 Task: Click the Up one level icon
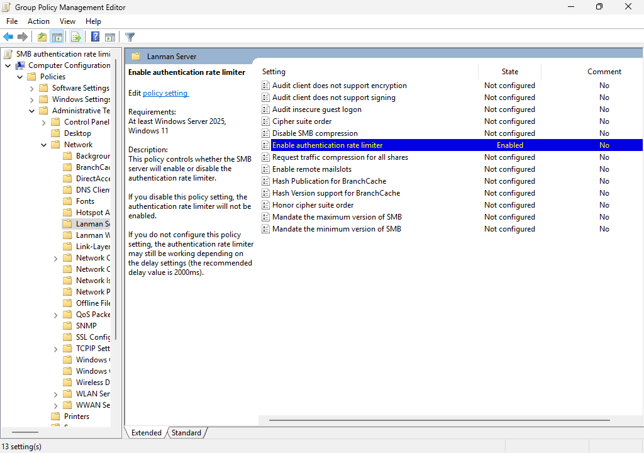point(42,36)
